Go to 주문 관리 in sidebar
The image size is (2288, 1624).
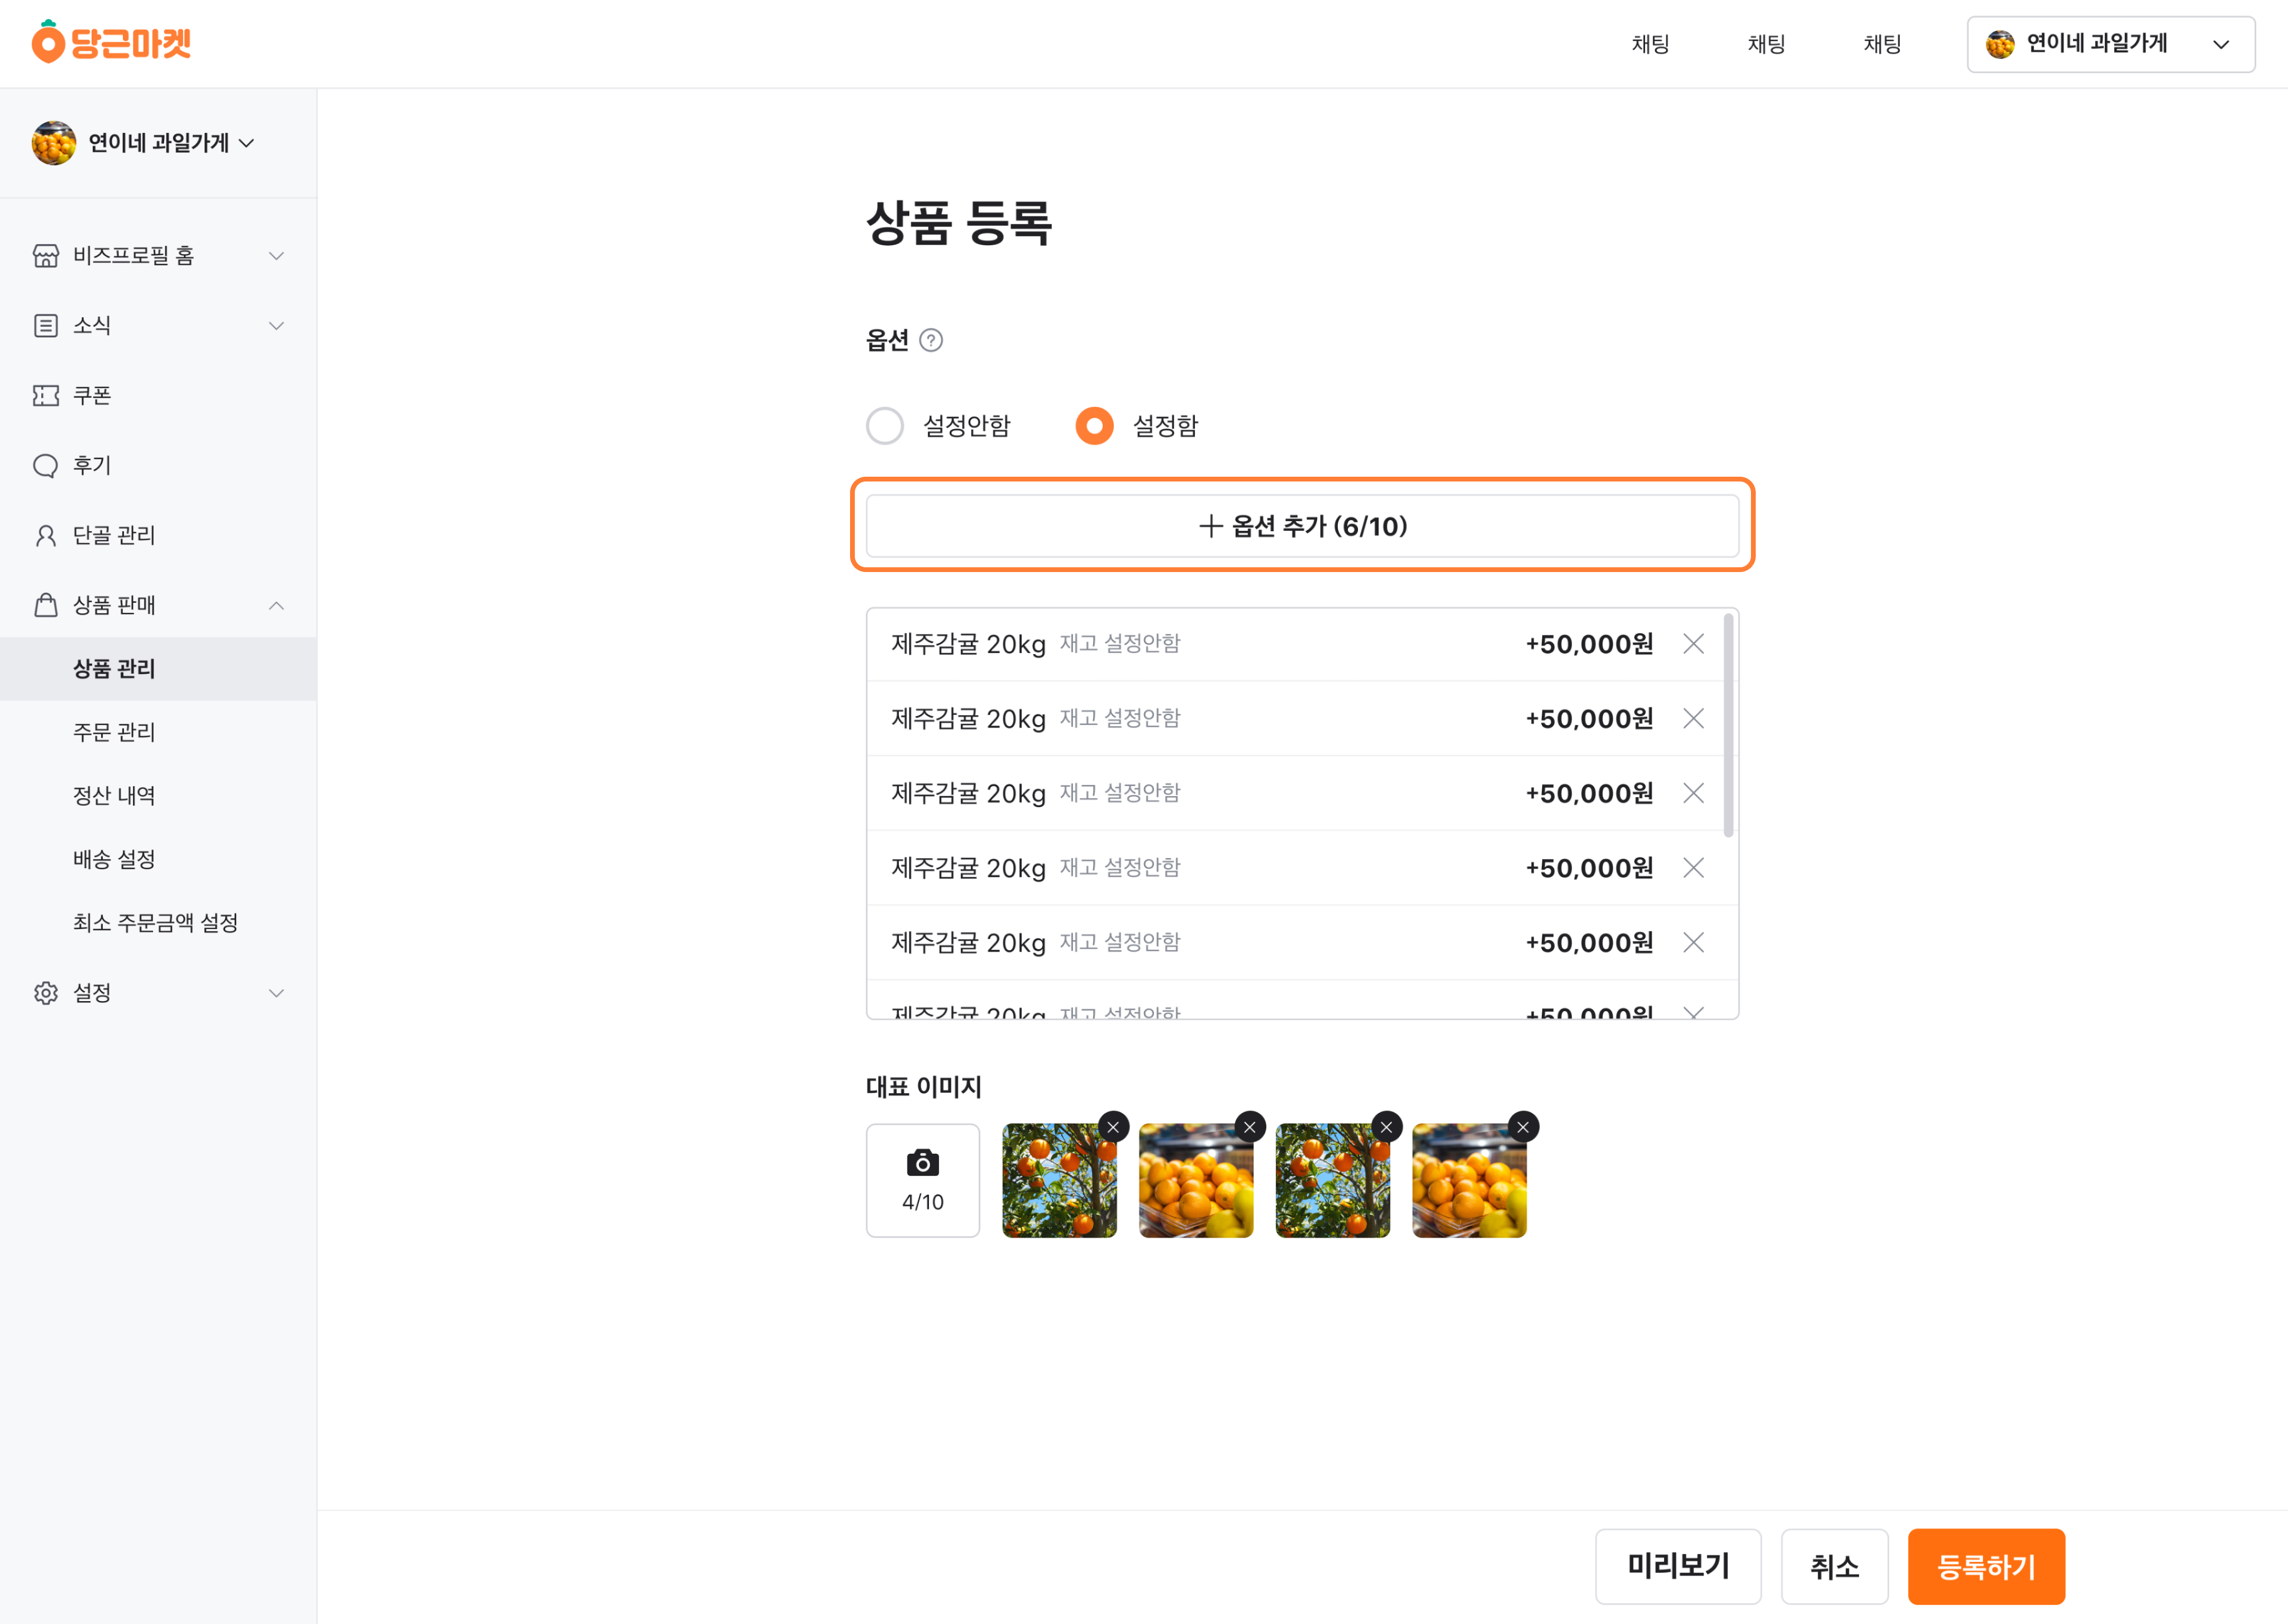(x=114, y=732)
